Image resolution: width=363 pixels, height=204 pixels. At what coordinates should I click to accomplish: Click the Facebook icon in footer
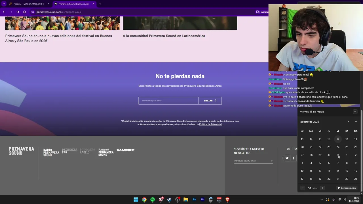click(x=293, y=158)
